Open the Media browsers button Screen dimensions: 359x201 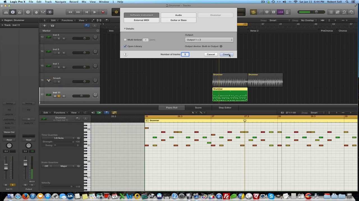(x=351, y=12)
